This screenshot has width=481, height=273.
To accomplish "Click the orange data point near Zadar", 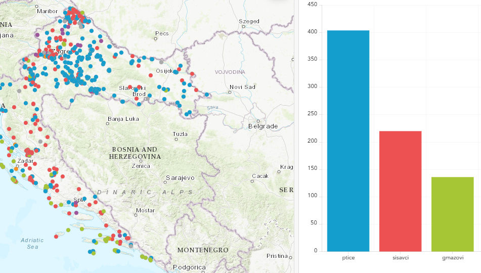I will click(x=16, y=169).
